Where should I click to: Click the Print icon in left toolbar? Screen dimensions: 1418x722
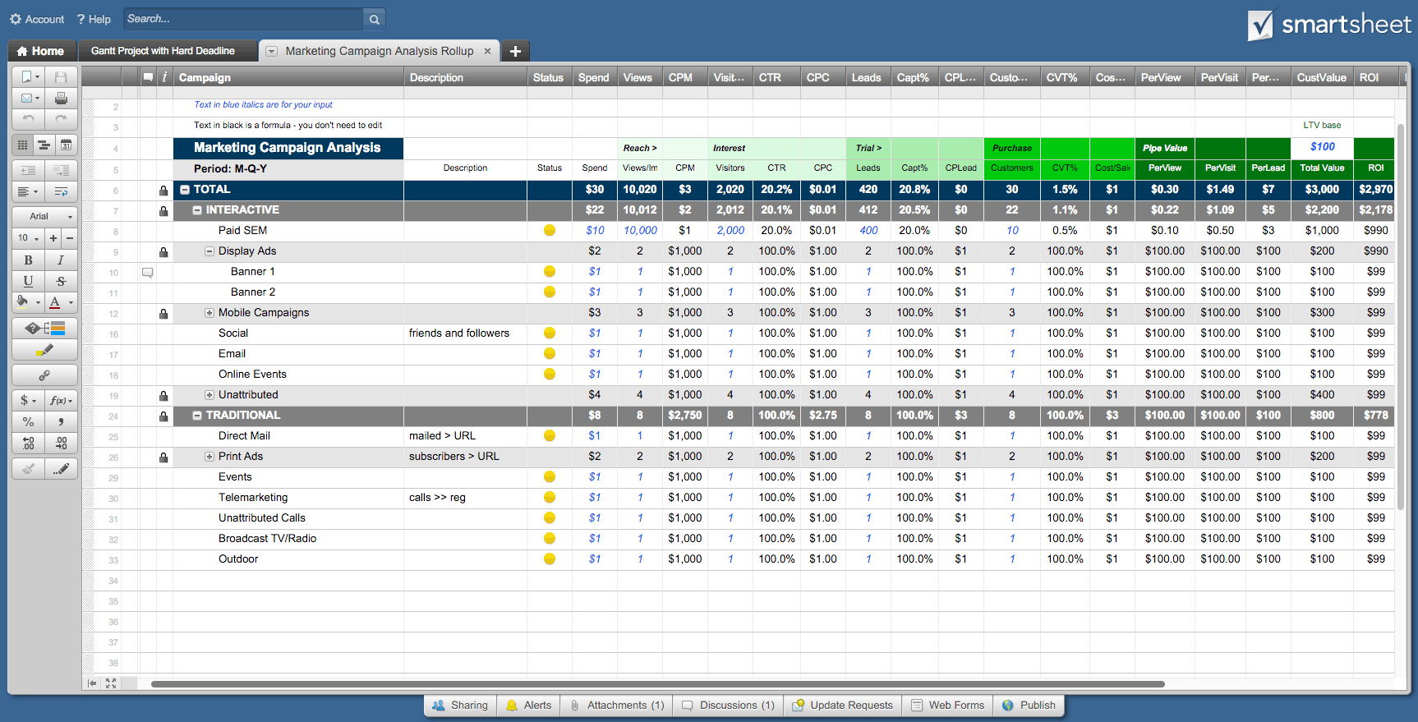61,99
